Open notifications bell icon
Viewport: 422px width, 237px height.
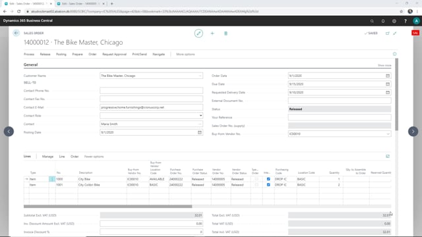383,21
